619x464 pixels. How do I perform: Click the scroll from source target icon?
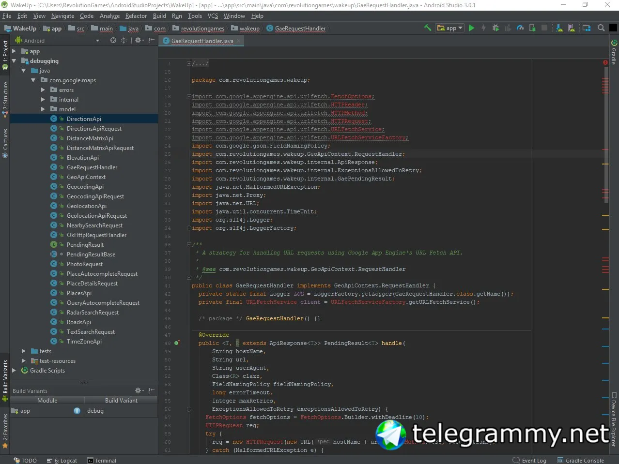tap(113, 41)
